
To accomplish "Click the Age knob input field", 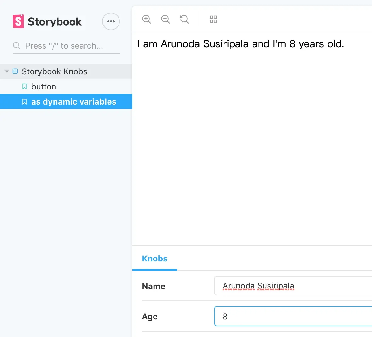I will click(293, 316).
